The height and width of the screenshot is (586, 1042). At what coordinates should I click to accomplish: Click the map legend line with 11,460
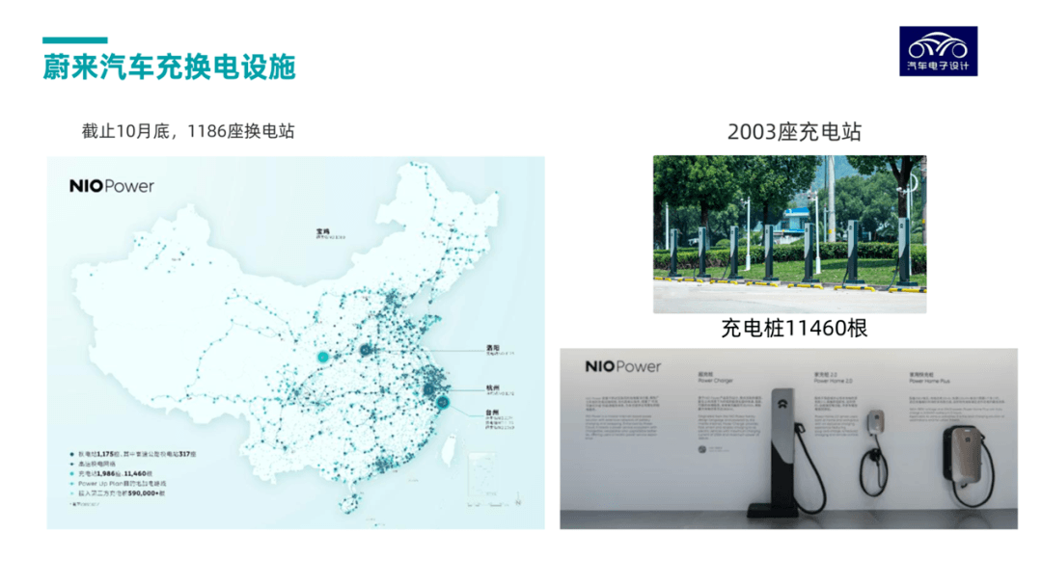point(112,474)
